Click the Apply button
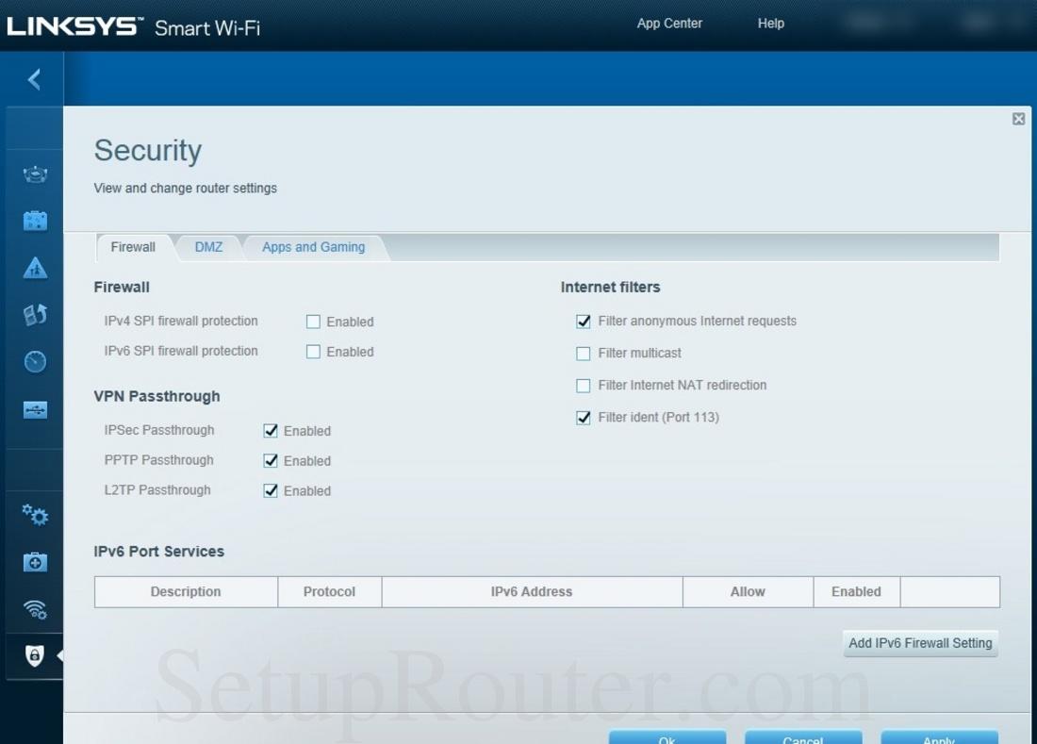Image resolution: width=1037 pixels, height=744 pixels. click(939, 737)
